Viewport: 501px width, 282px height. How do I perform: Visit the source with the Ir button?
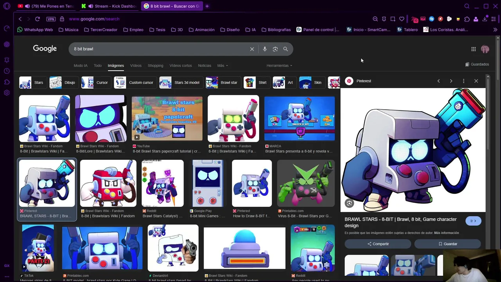click(474, 221)
